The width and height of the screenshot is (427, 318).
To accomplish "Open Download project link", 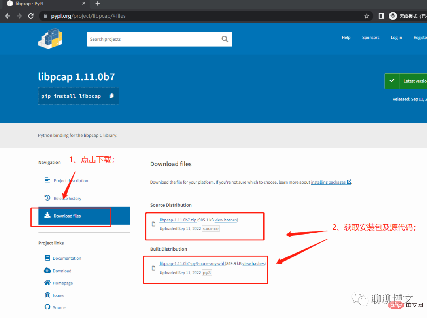I will tap(62, 271).
